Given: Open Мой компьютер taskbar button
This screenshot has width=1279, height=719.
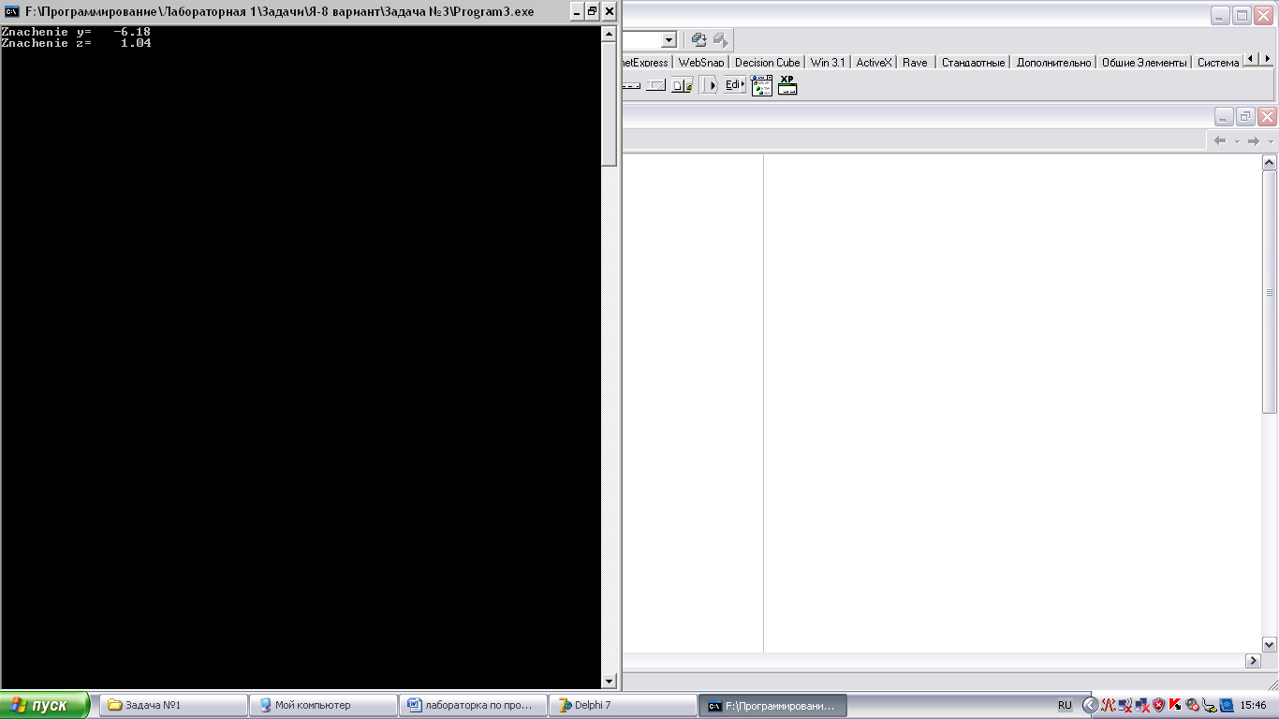Looking at the screenshot, I should pyautogui.click(x=323, y=705).
